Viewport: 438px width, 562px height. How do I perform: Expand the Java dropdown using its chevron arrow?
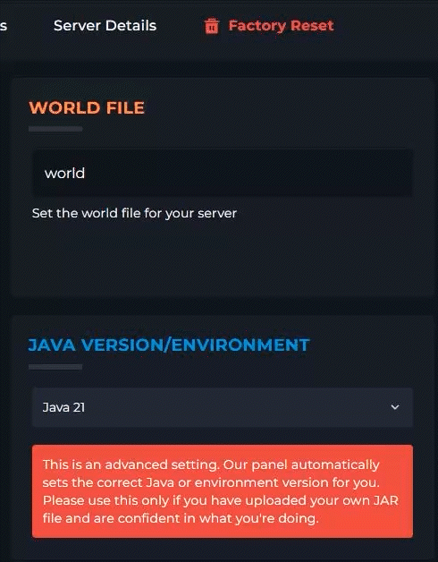395,407
